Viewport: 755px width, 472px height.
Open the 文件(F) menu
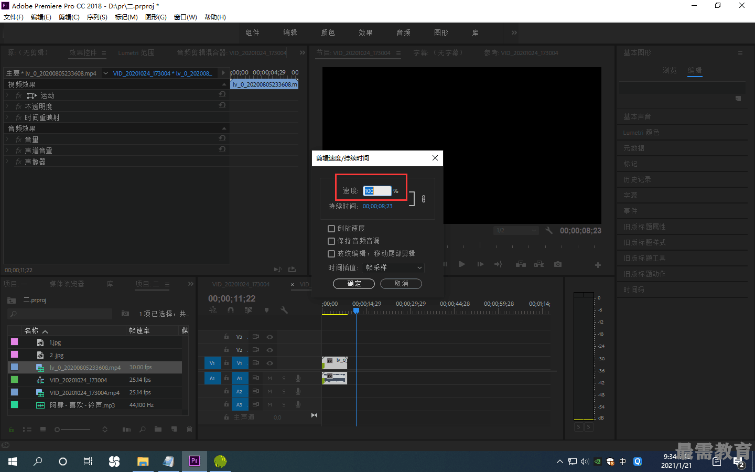pos(14,17)
